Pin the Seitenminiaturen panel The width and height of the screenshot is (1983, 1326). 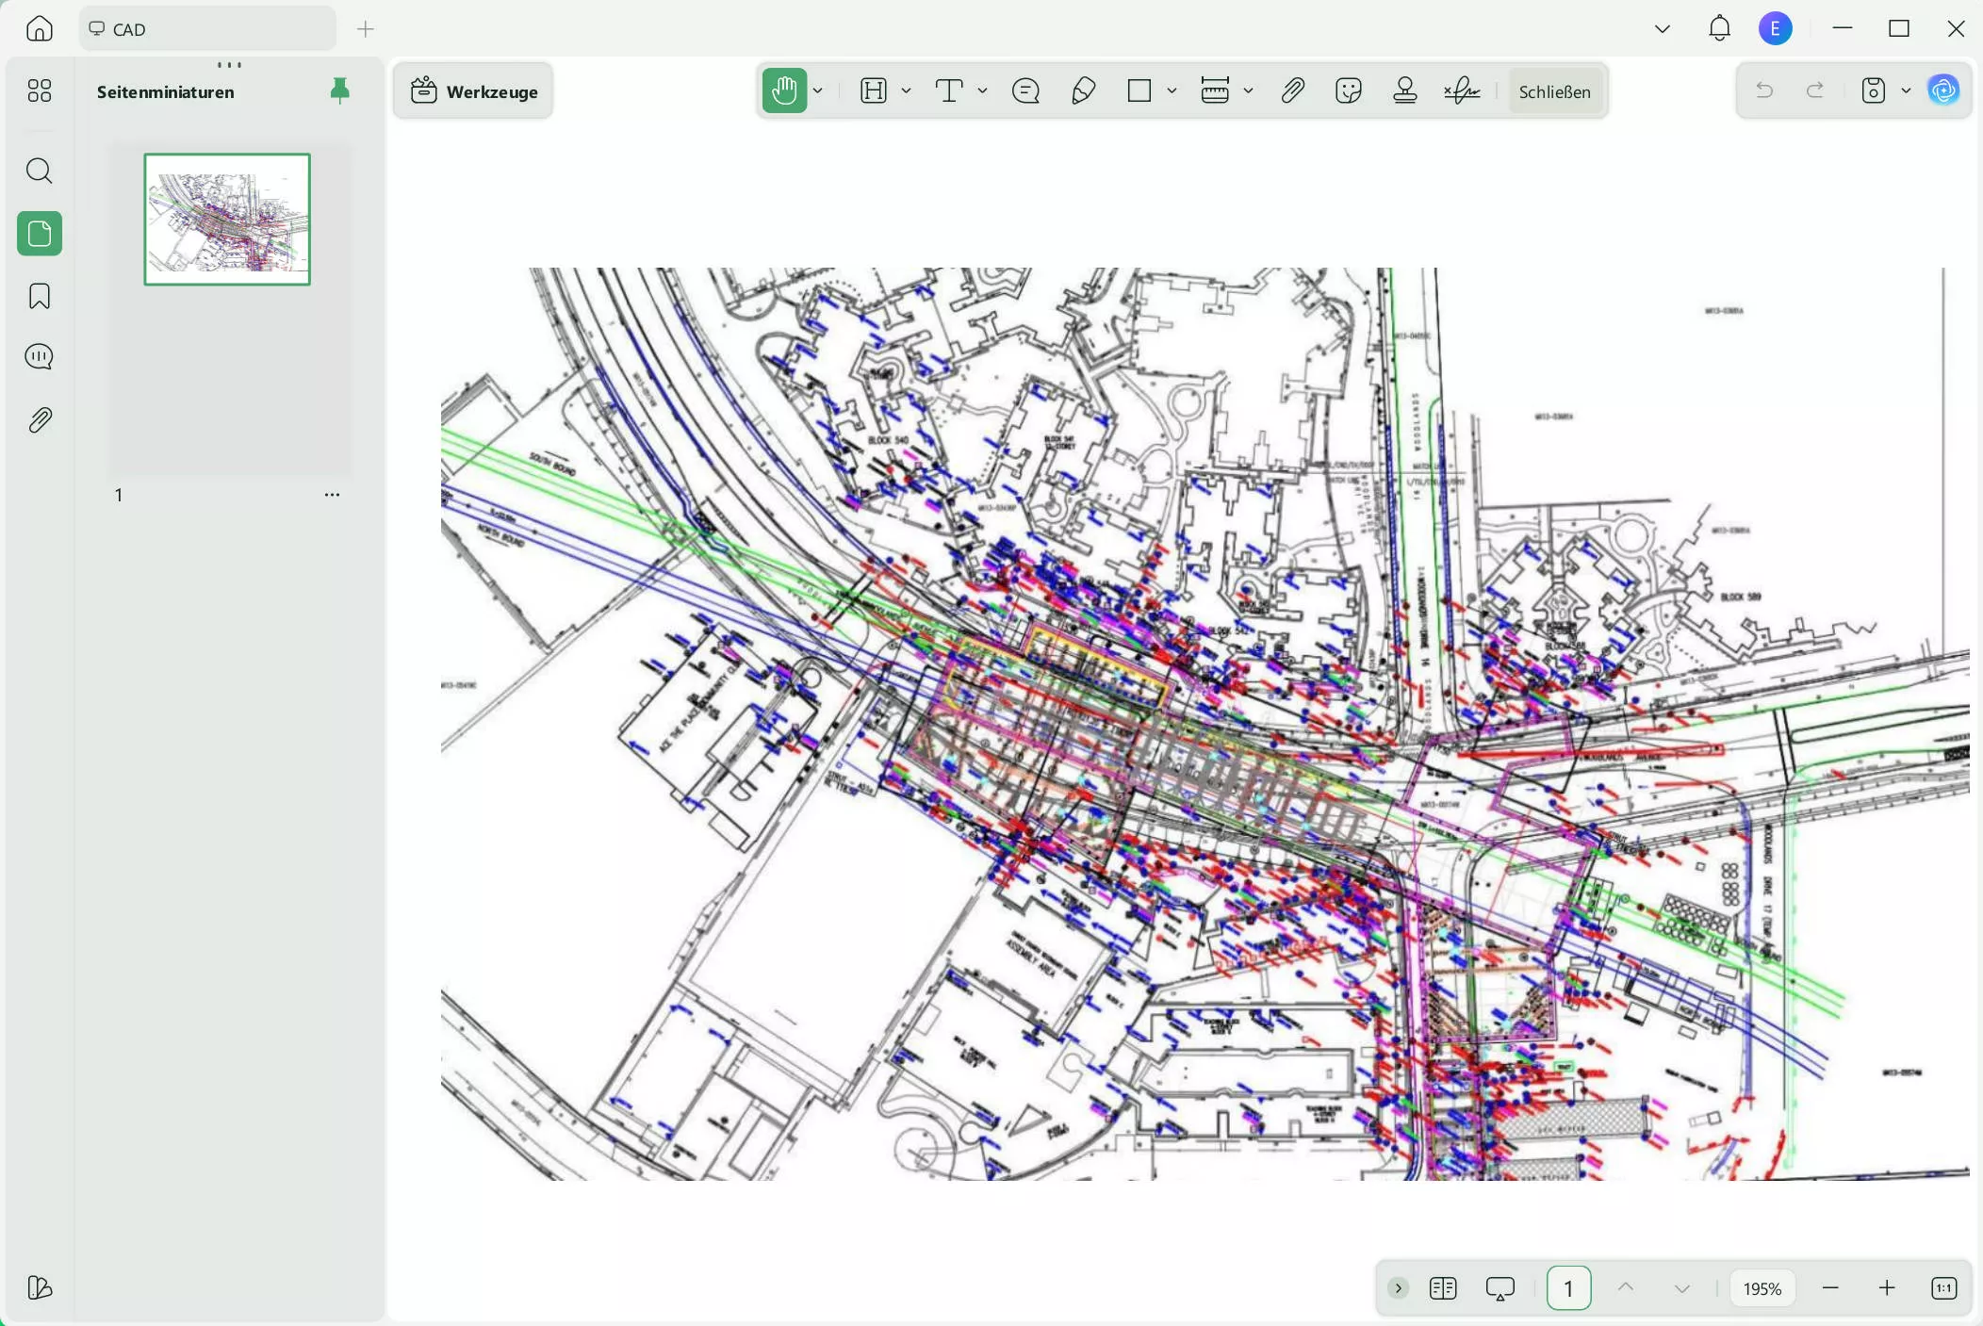339,90
